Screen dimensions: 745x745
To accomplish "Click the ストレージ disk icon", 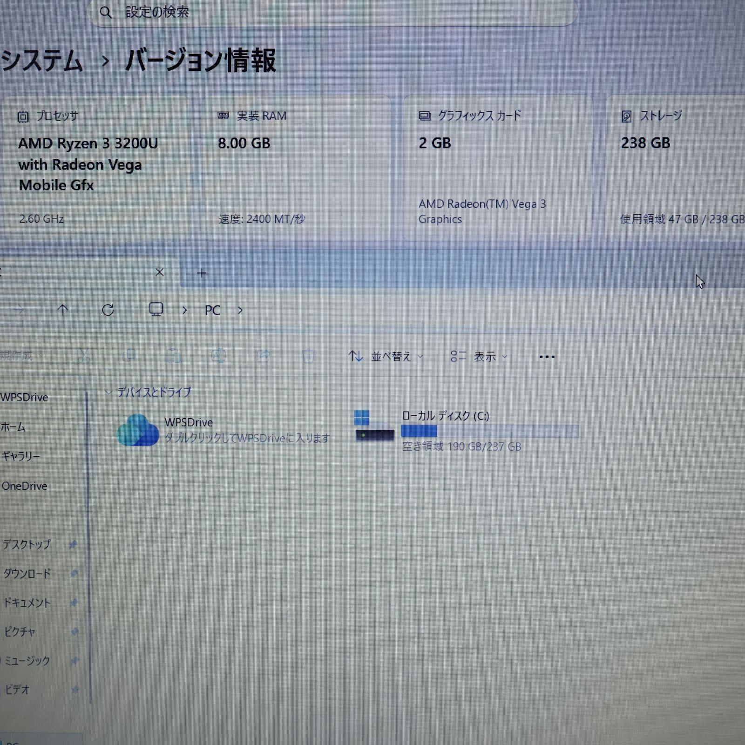I will click(x=627, y=116).
